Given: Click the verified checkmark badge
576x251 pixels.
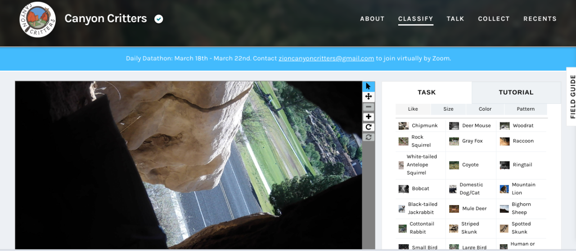Looking at the screenshot, I should 158,19.
